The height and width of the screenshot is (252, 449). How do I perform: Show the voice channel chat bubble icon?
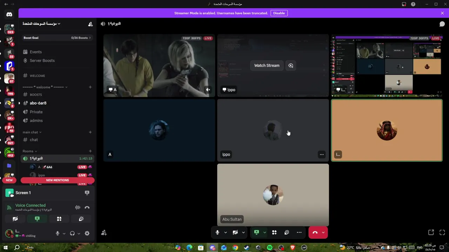[x=442, y=24]
